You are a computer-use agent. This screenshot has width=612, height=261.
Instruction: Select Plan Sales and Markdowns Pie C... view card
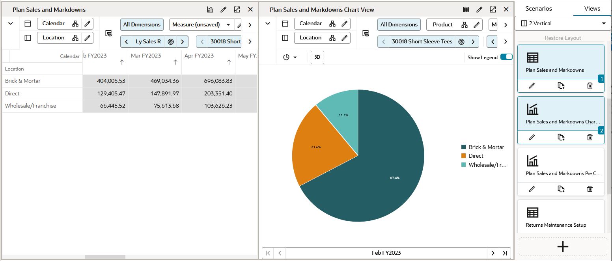click(561, 166)
